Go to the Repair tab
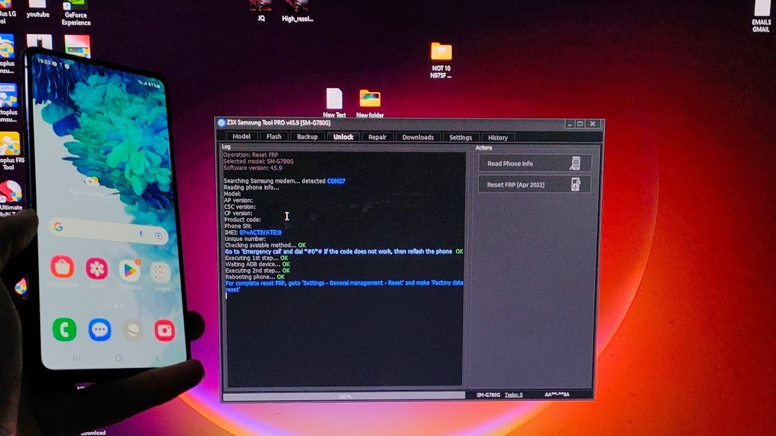Screen dimensions: 776x436 377,137
